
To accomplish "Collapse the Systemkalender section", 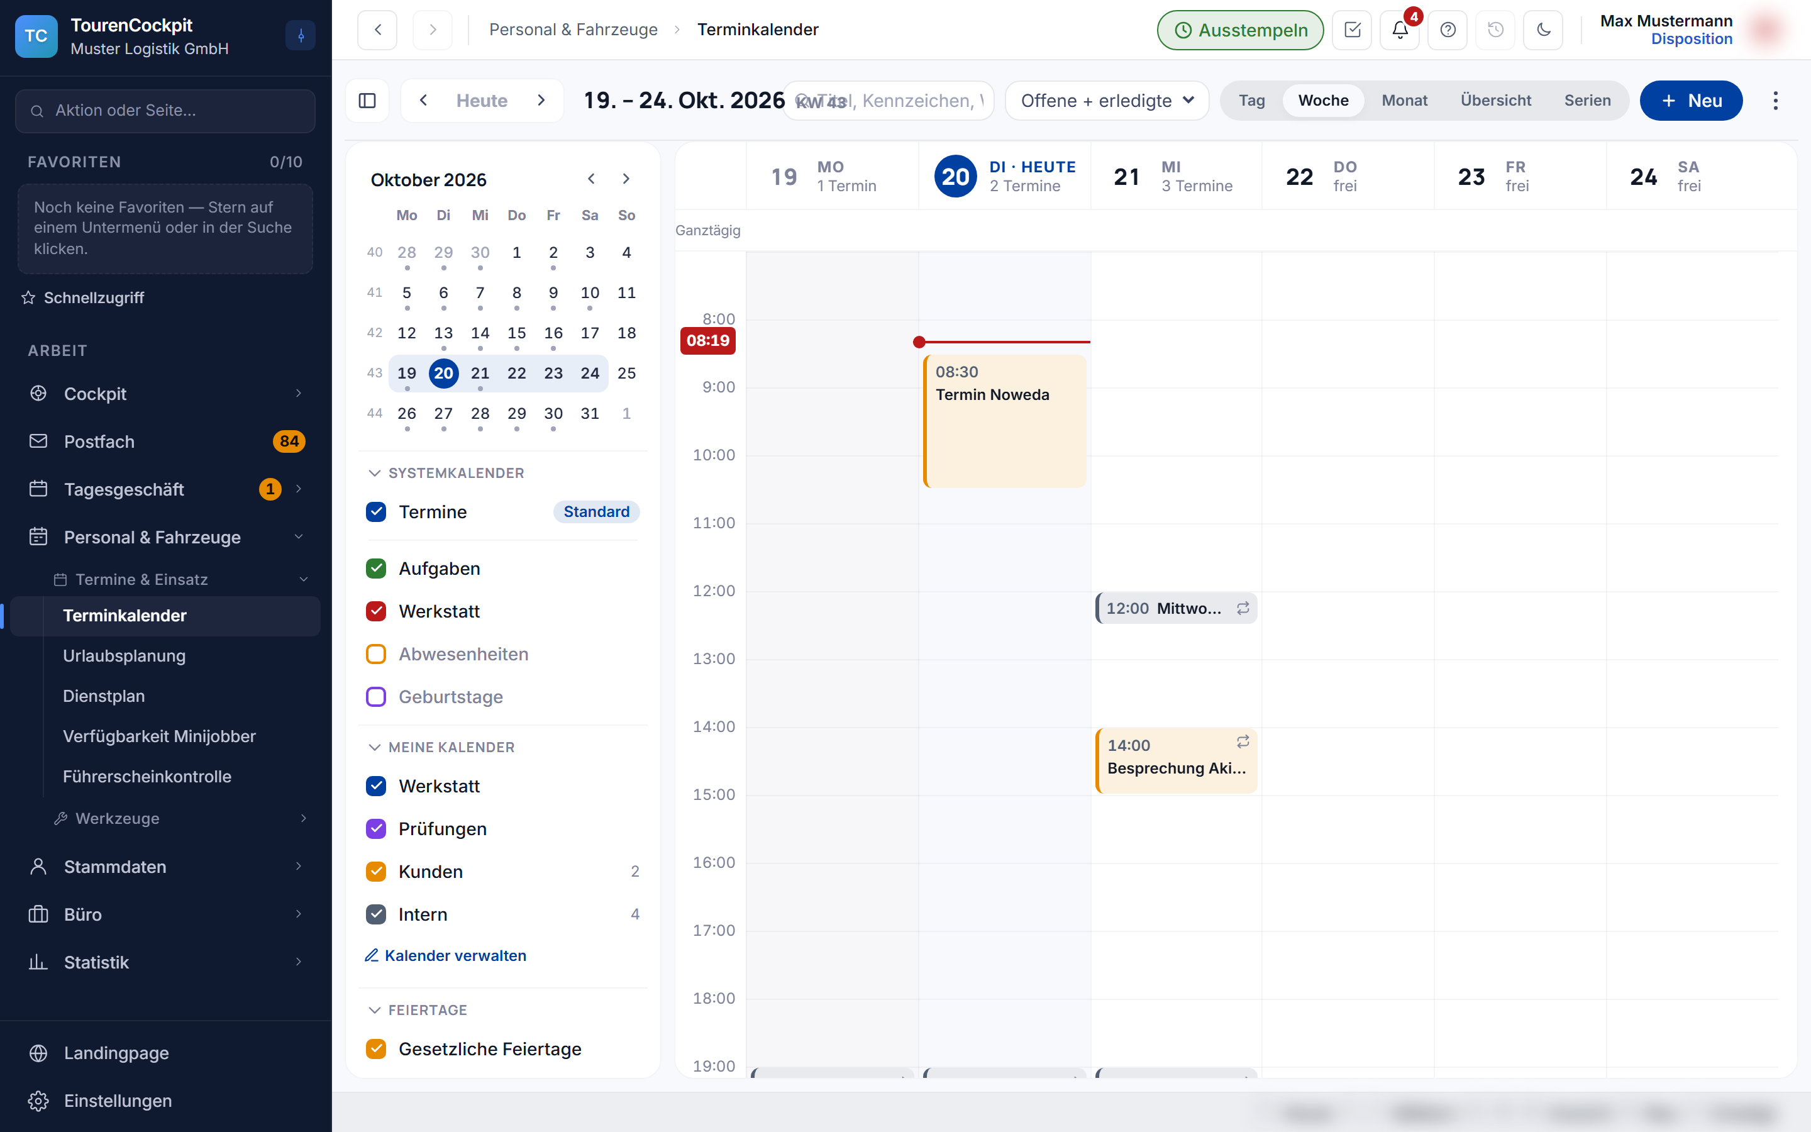I will pos(446,473).
